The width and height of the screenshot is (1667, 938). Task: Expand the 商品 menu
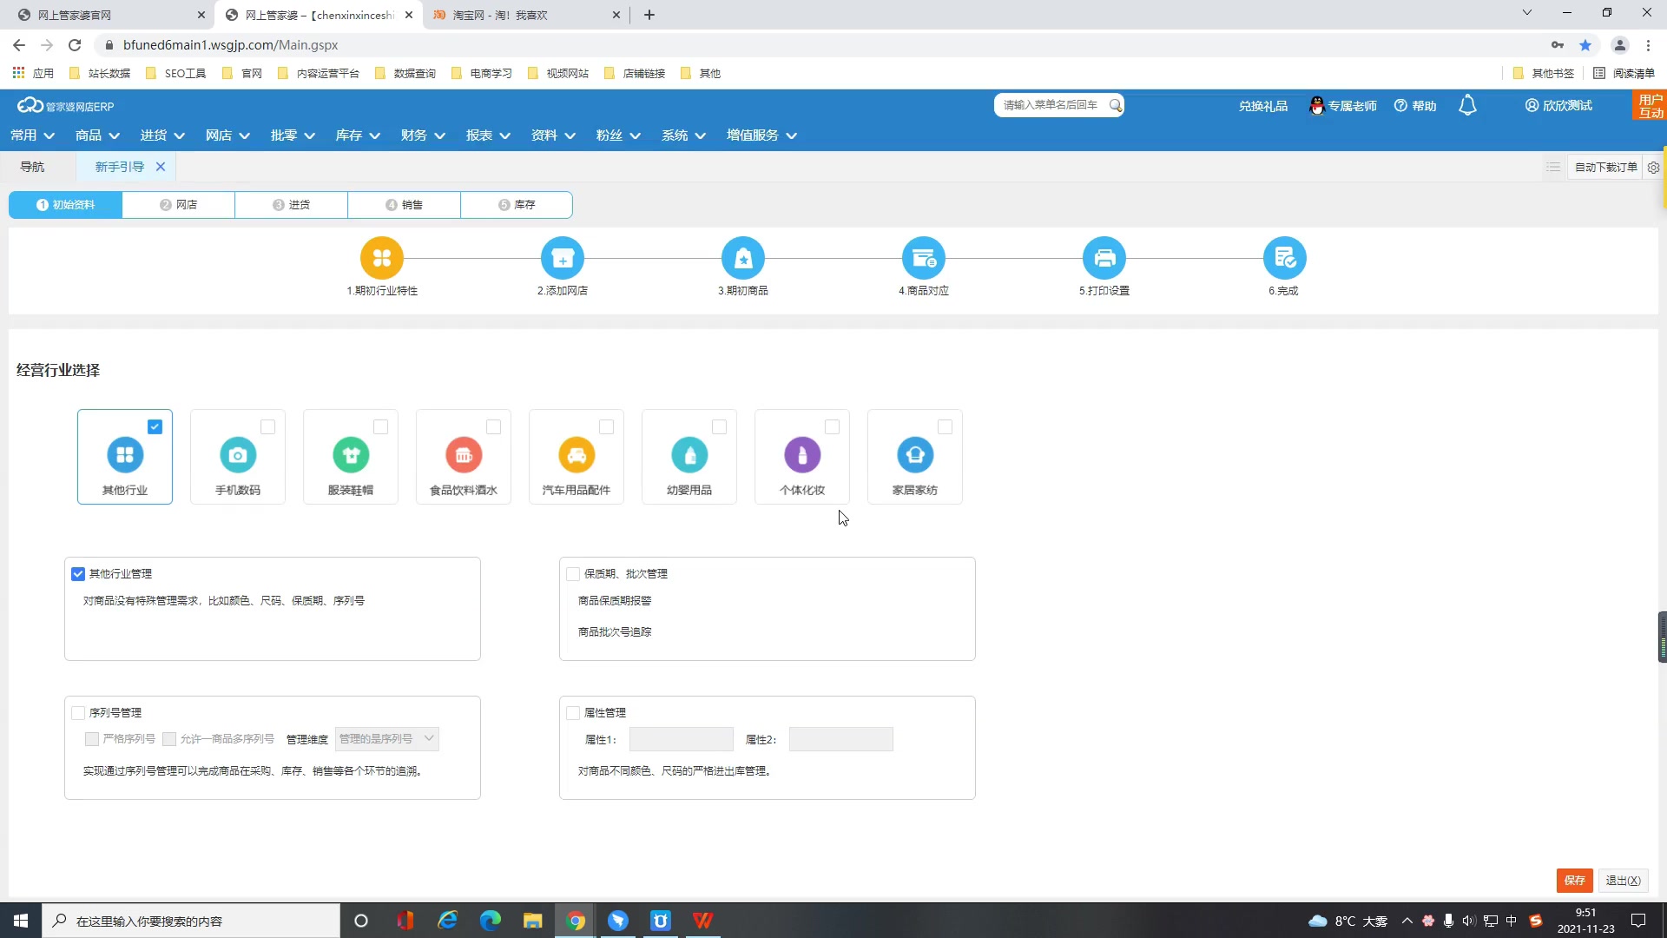(x=97, y=135)
